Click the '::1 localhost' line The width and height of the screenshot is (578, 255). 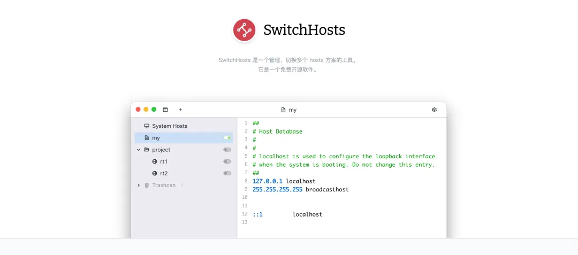click(287, 214)
